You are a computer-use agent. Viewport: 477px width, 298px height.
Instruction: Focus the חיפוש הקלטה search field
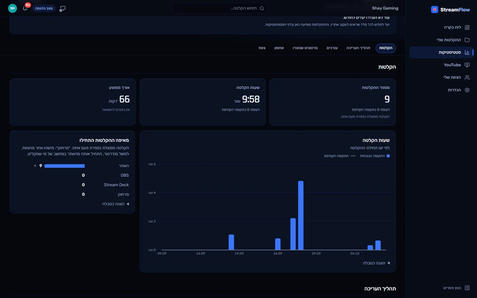point(220,8)
